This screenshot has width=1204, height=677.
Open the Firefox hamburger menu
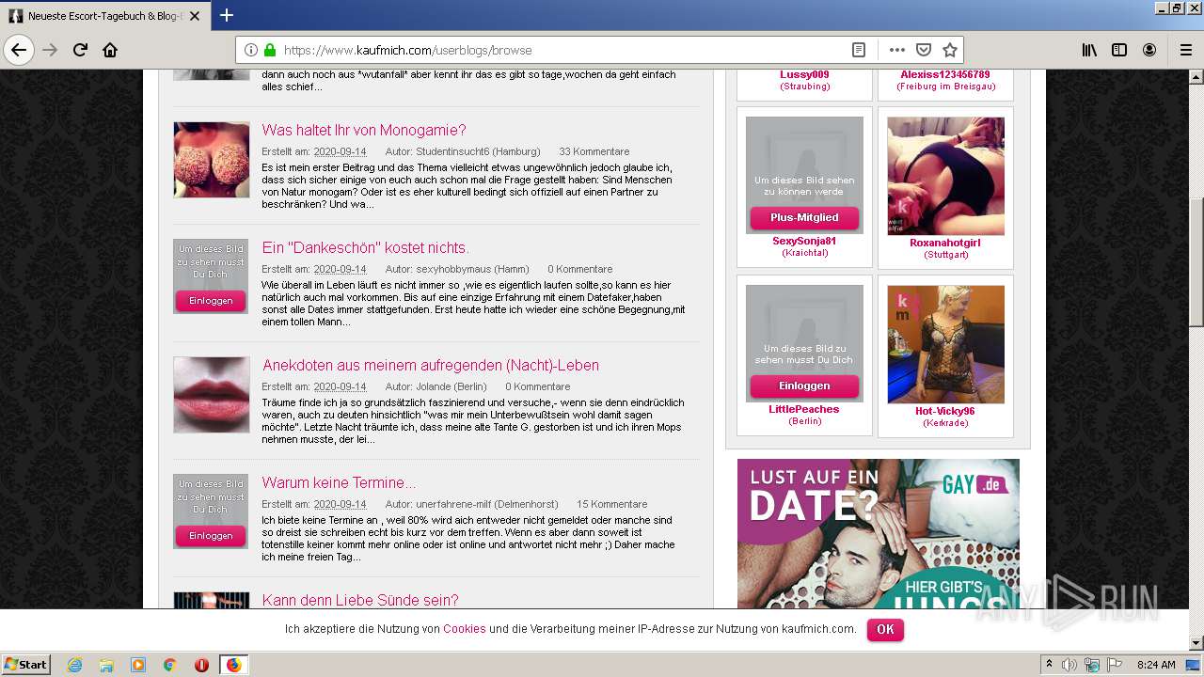(x=1185, y=50)
